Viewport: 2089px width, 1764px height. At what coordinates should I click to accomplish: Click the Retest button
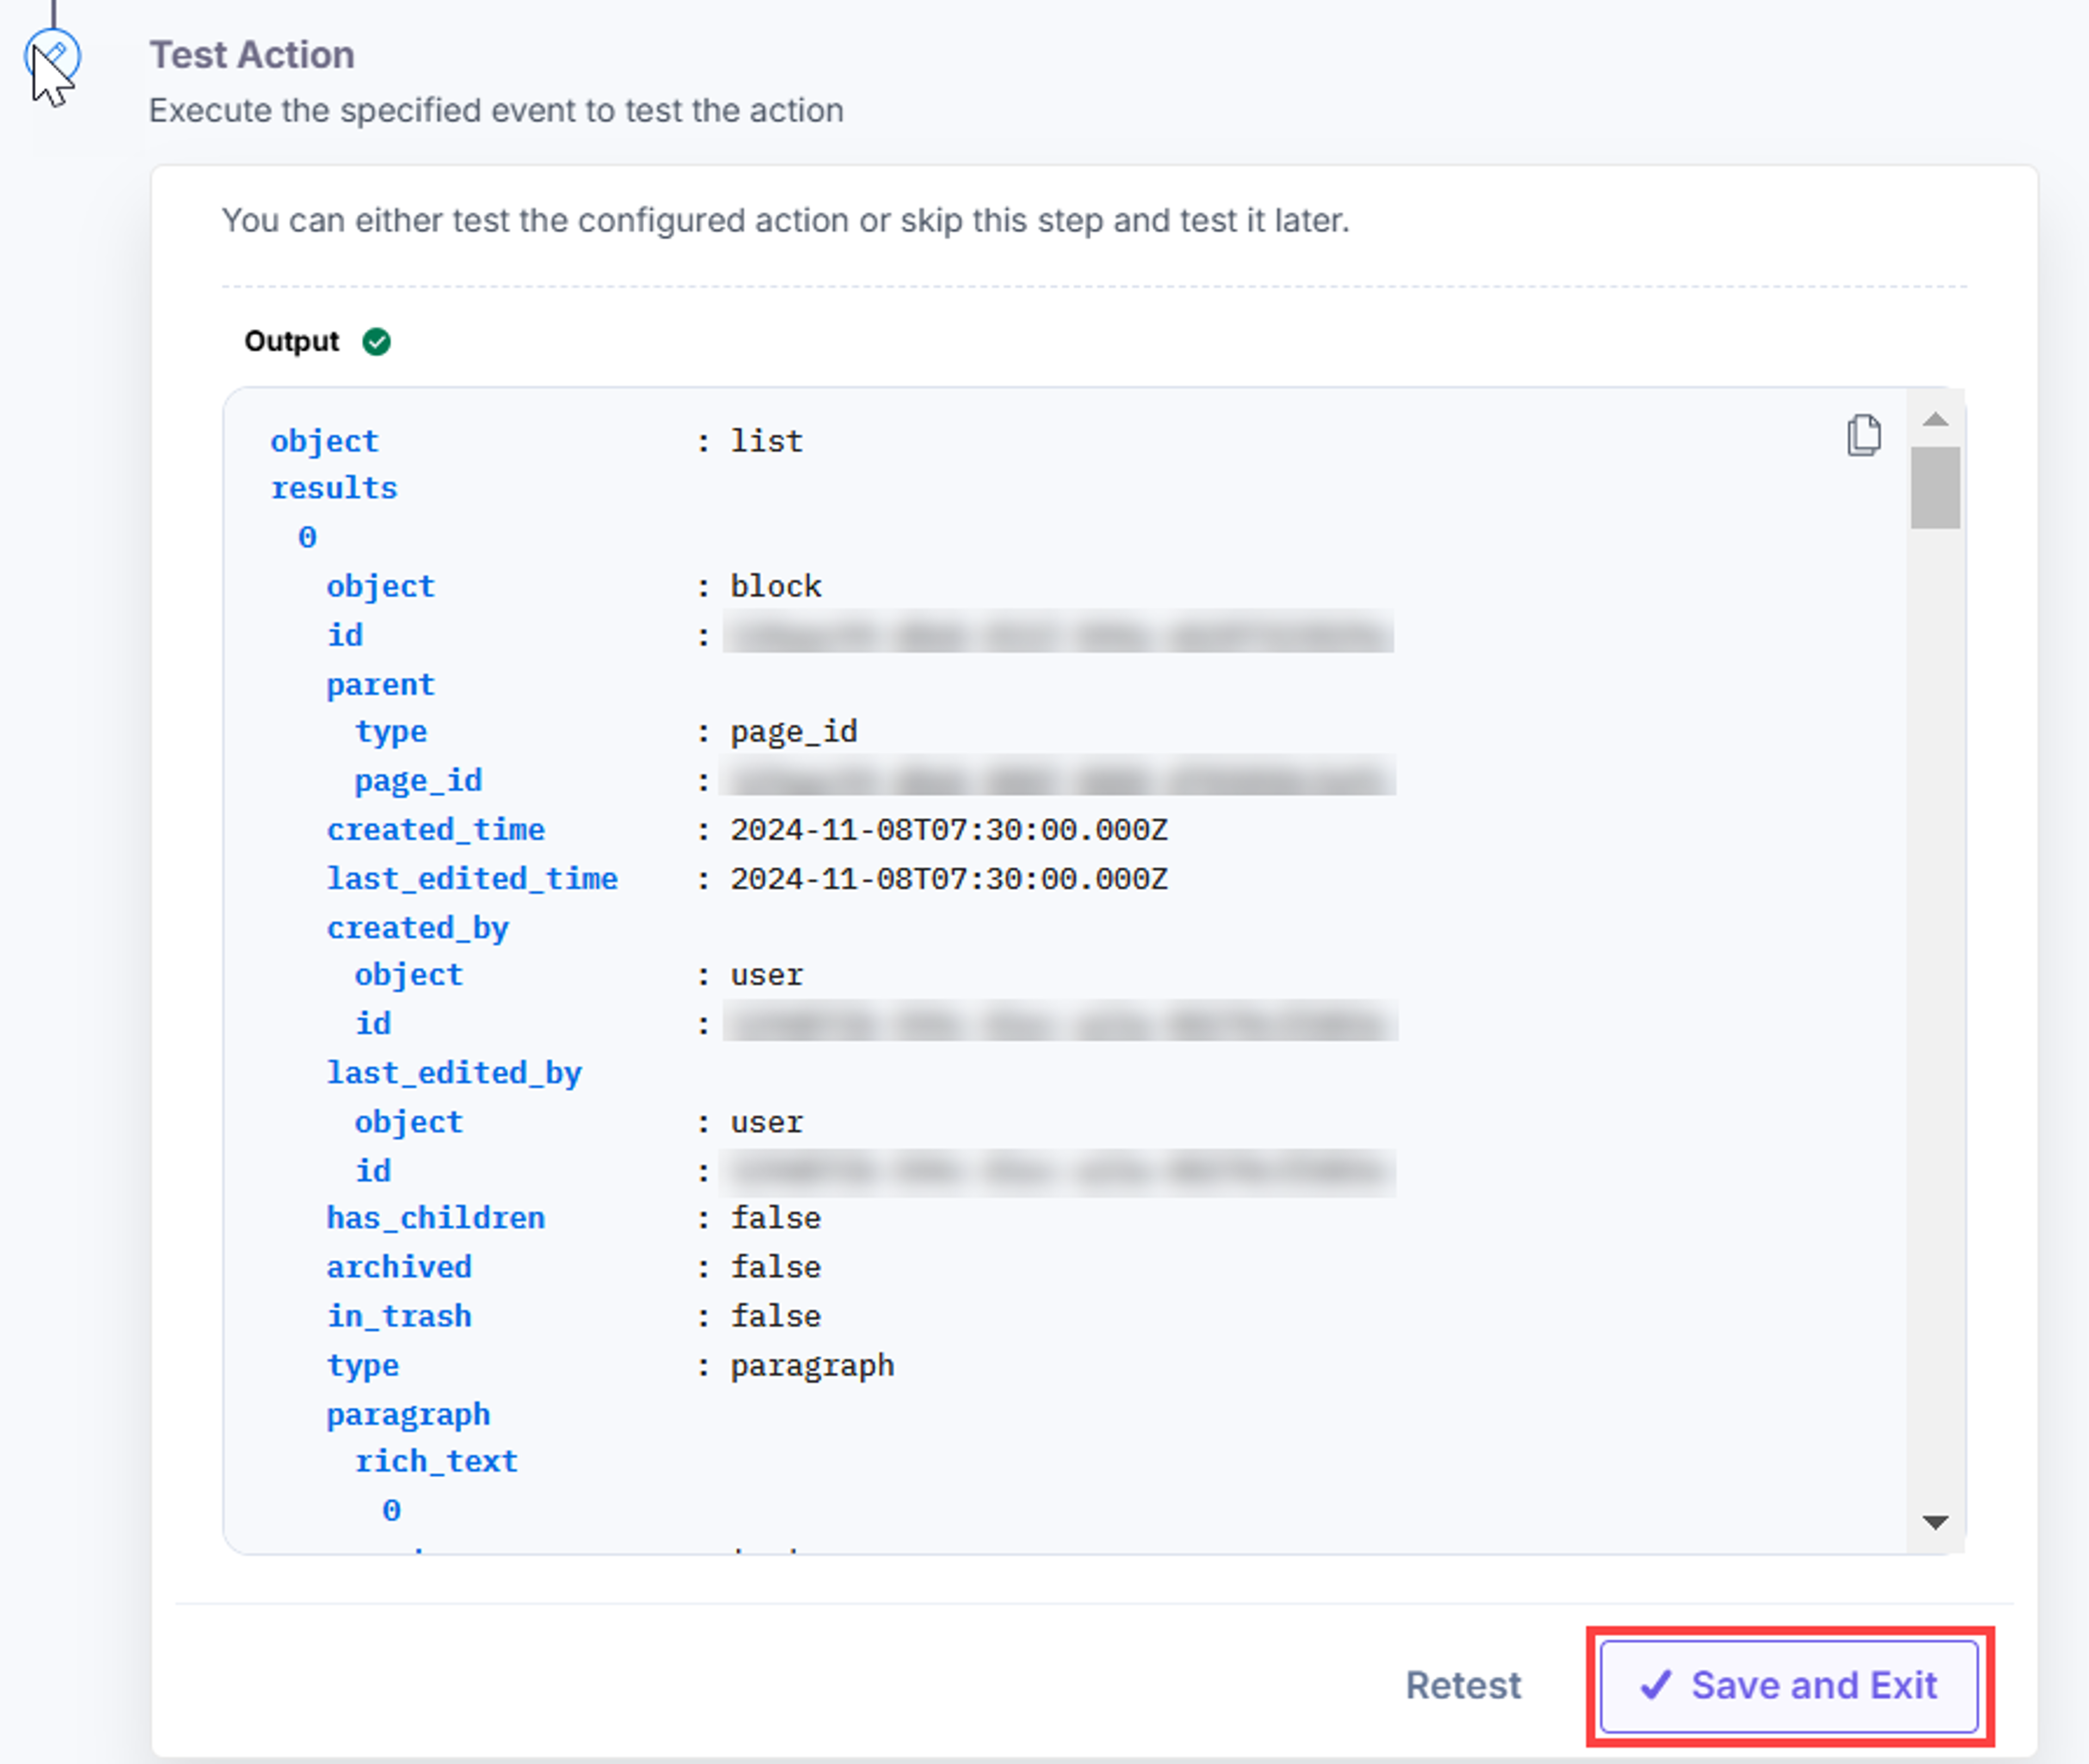click(x=1463, y=1685)
